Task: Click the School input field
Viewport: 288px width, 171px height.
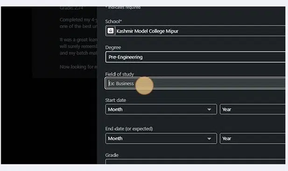Action: pyautogui.click(x=196, y=31)
